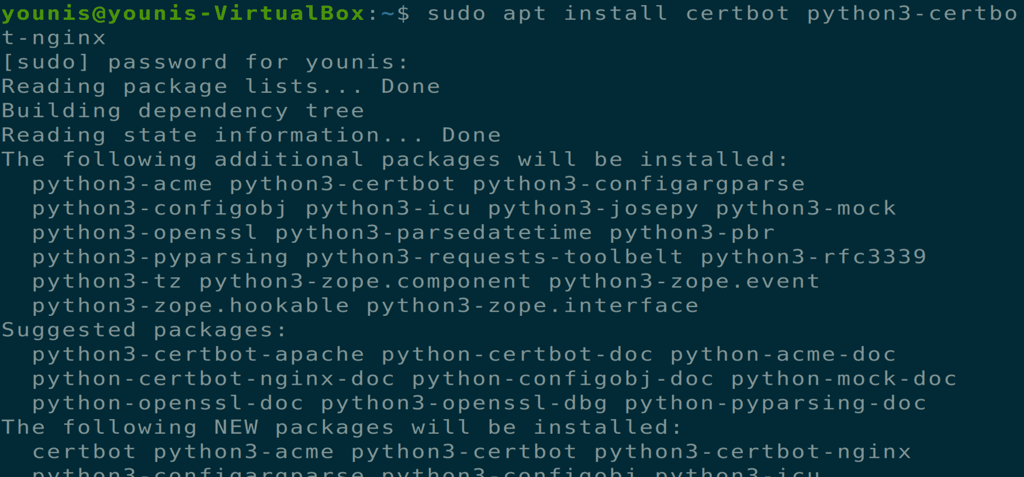Click the python3-pbr package name
Viewport: 1024px width, 477px height.
tap(692, 233)
